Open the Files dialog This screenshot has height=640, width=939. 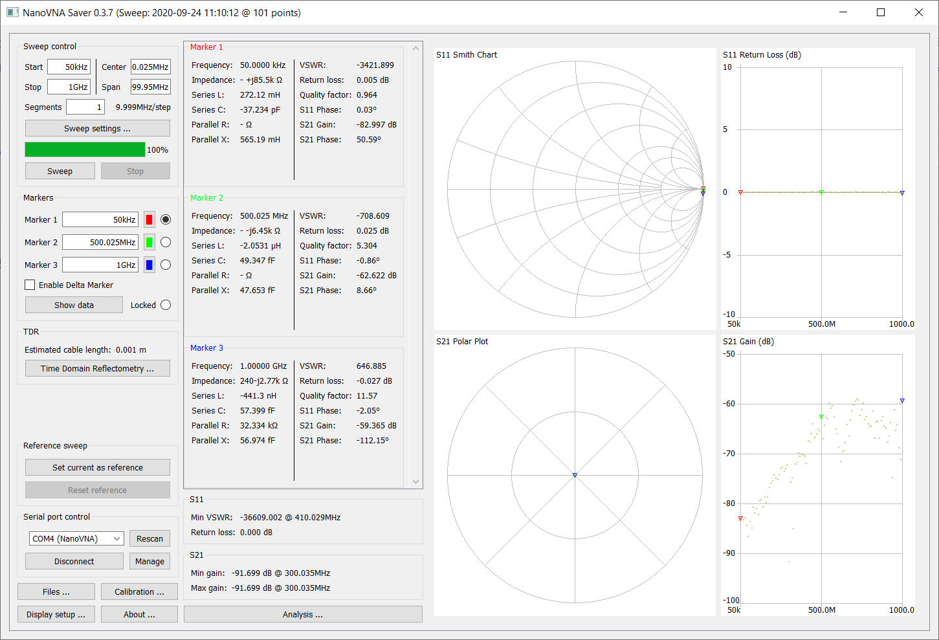click(56, 591)
